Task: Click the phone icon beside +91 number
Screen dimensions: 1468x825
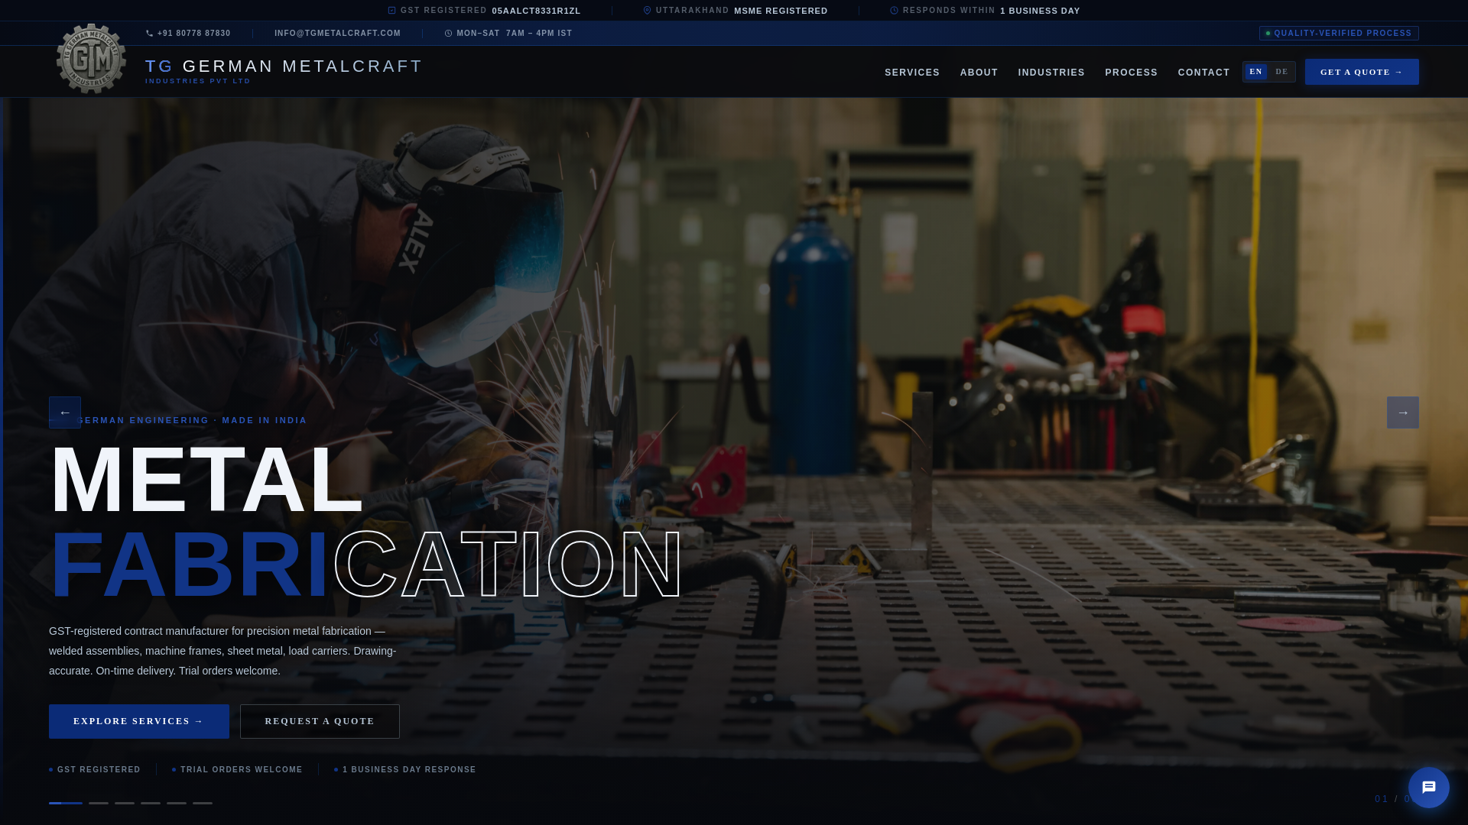Action: point(150,34)
